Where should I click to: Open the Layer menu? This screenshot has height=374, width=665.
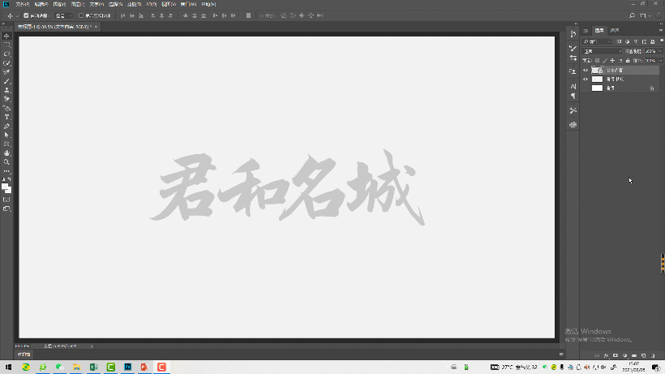click(x=78, y=4)
